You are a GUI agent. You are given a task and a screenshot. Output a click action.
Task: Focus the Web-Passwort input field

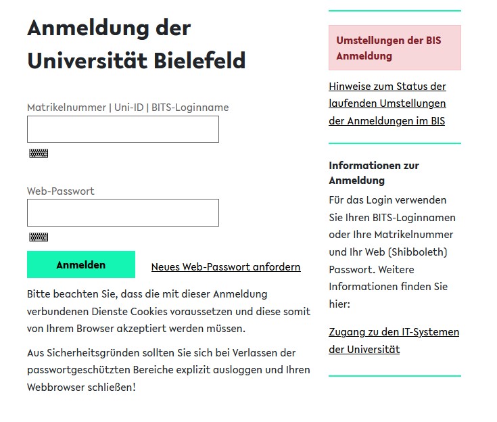coord(122,212)
